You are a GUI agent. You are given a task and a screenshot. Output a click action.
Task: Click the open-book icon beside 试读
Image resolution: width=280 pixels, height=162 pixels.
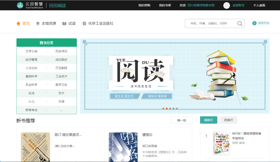click(64, 24)
